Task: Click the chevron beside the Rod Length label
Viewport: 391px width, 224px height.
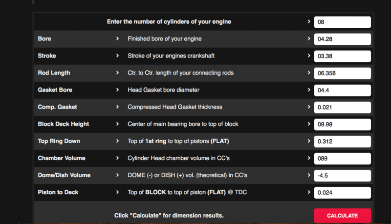Action: 117,73
